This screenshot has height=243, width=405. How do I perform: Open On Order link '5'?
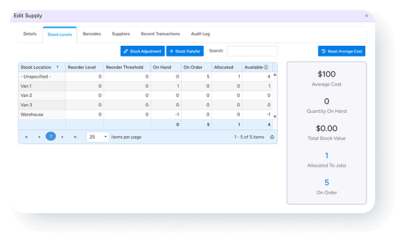click(x=327, y=183)
